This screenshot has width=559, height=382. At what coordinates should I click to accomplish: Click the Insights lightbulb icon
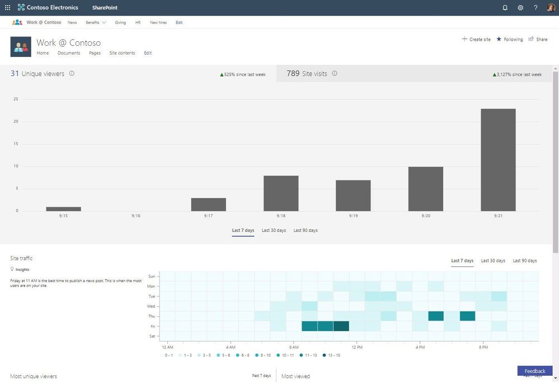(12, 269)
